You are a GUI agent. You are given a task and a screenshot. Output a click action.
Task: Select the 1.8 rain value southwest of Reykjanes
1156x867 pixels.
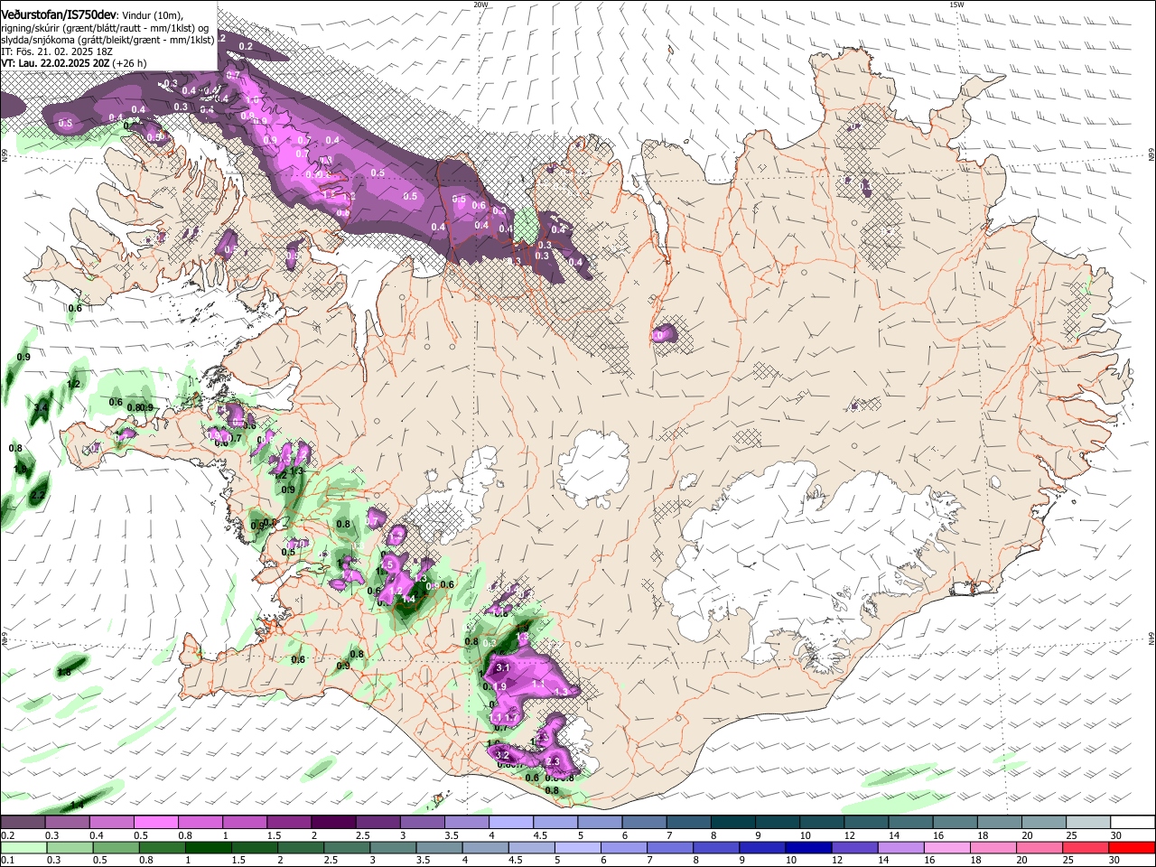[x=64, y=672]
